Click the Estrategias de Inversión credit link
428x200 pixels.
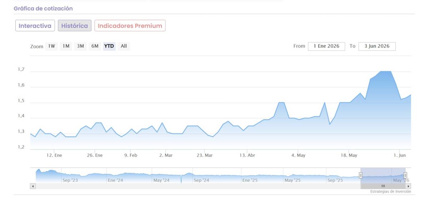pos(391,191)
